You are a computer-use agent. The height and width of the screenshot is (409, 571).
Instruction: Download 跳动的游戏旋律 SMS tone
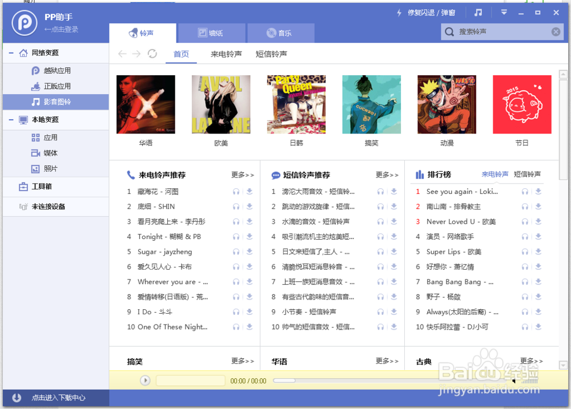[394, 206]
